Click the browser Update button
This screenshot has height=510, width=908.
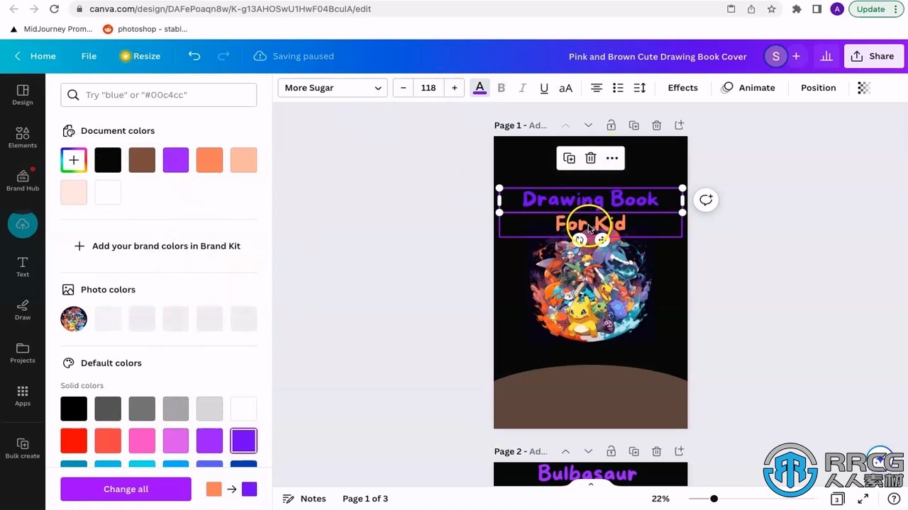pos(876,9)
